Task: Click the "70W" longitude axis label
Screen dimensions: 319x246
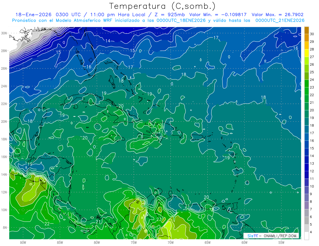Action: point(171,243)
